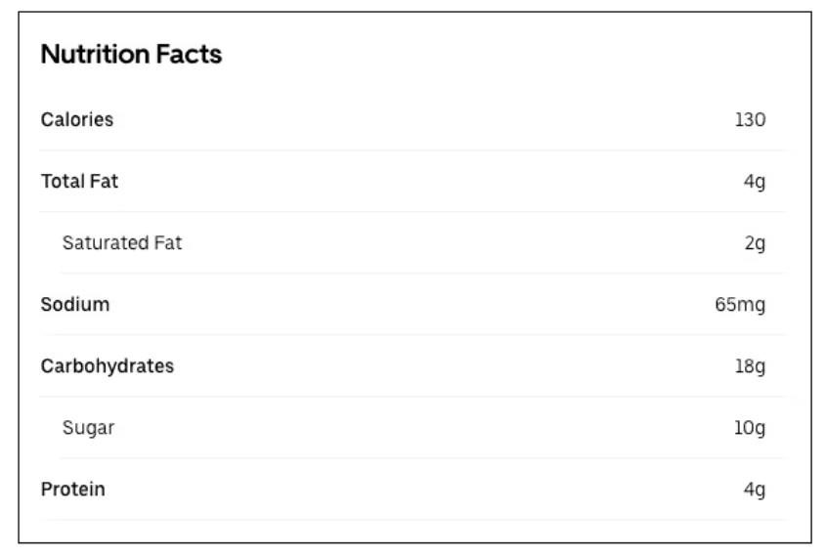Select the Calories label
825x555 pixels.
(77, 120)
